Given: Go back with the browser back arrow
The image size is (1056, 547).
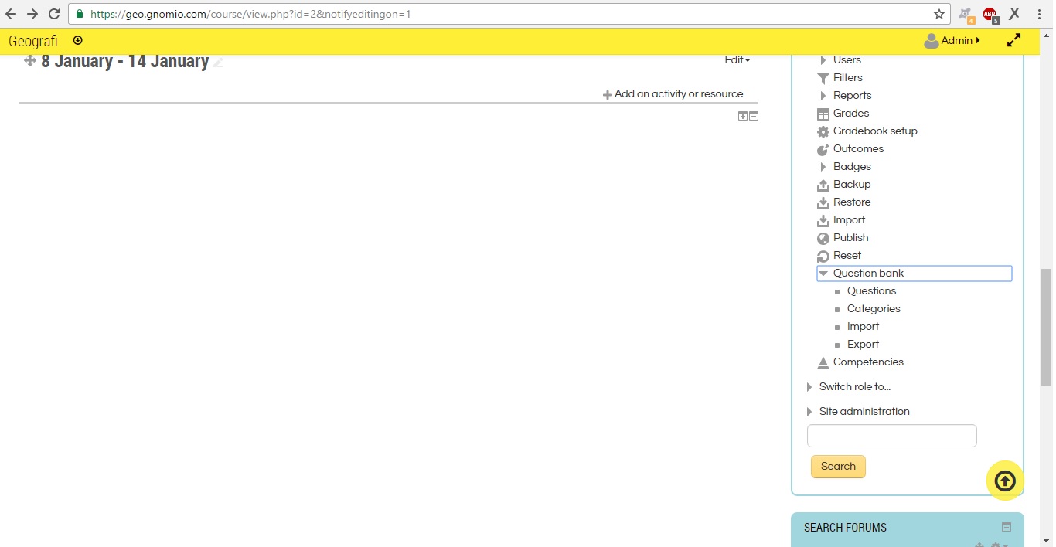Looking at the screenshot, I should tap(11, 14).
